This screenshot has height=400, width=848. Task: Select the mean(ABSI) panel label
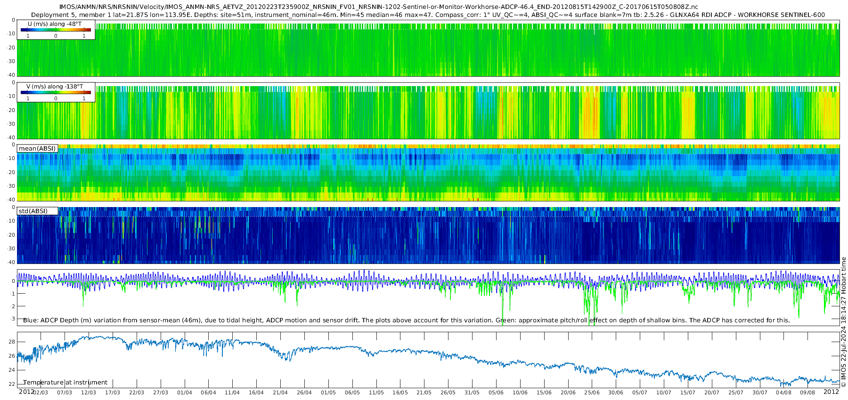tap(37, 149)
